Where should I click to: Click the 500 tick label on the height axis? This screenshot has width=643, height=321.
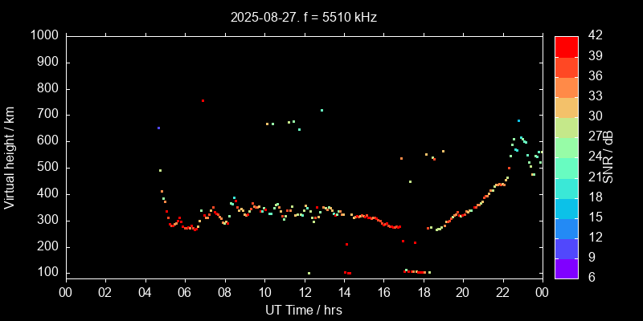[47, 168]
